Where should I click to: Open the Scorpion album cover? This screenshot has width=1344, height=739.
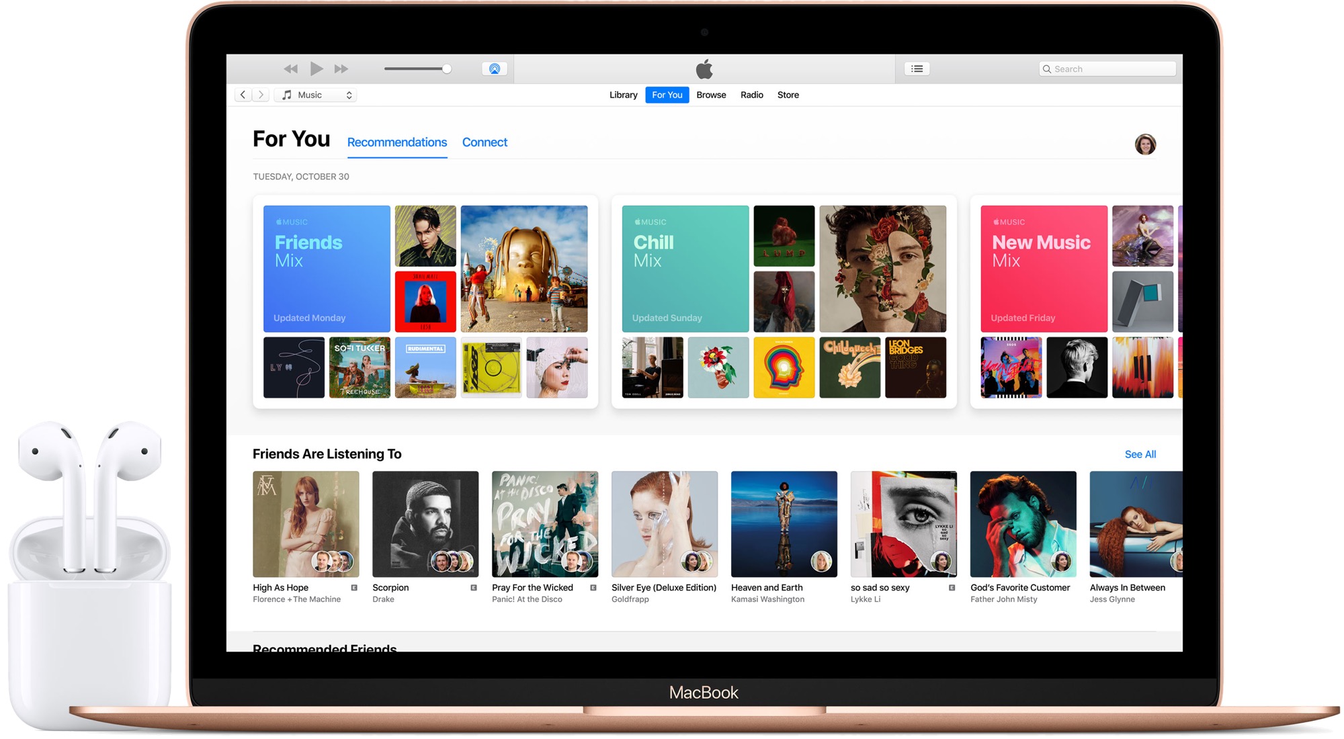click(x=425, y=524)
